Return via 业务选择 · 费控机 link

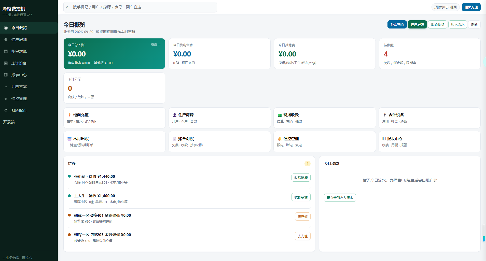click(x=17, y=258)
